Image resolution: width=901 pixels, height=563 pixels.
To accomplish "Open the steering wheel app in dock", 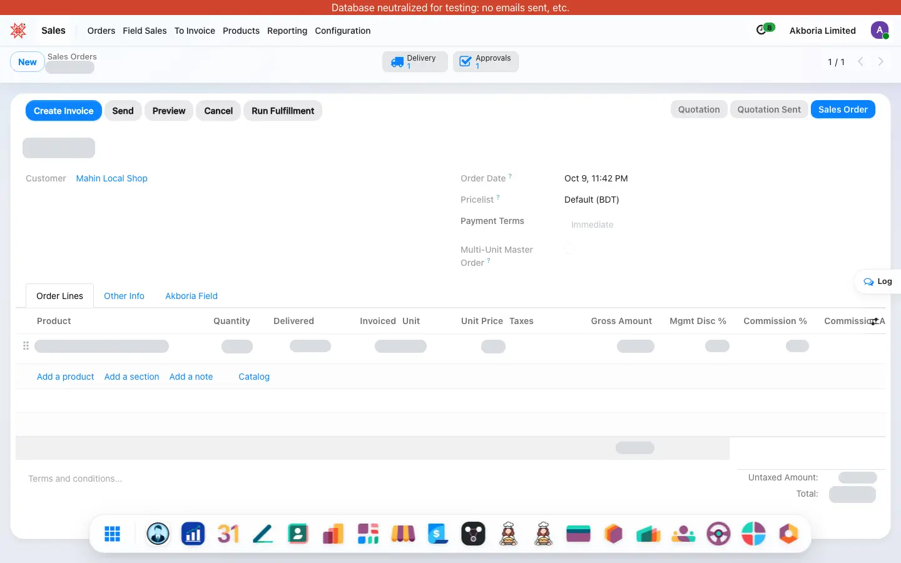I will pos(719,534).
